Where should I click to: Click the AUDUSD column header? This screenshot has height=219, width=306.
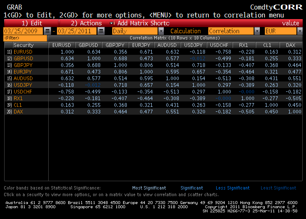pos(167,45)
